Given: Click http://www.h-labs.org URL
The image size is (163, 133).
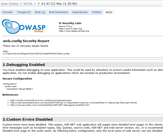Looking at the screenshot, I should (x=70, y=29).
